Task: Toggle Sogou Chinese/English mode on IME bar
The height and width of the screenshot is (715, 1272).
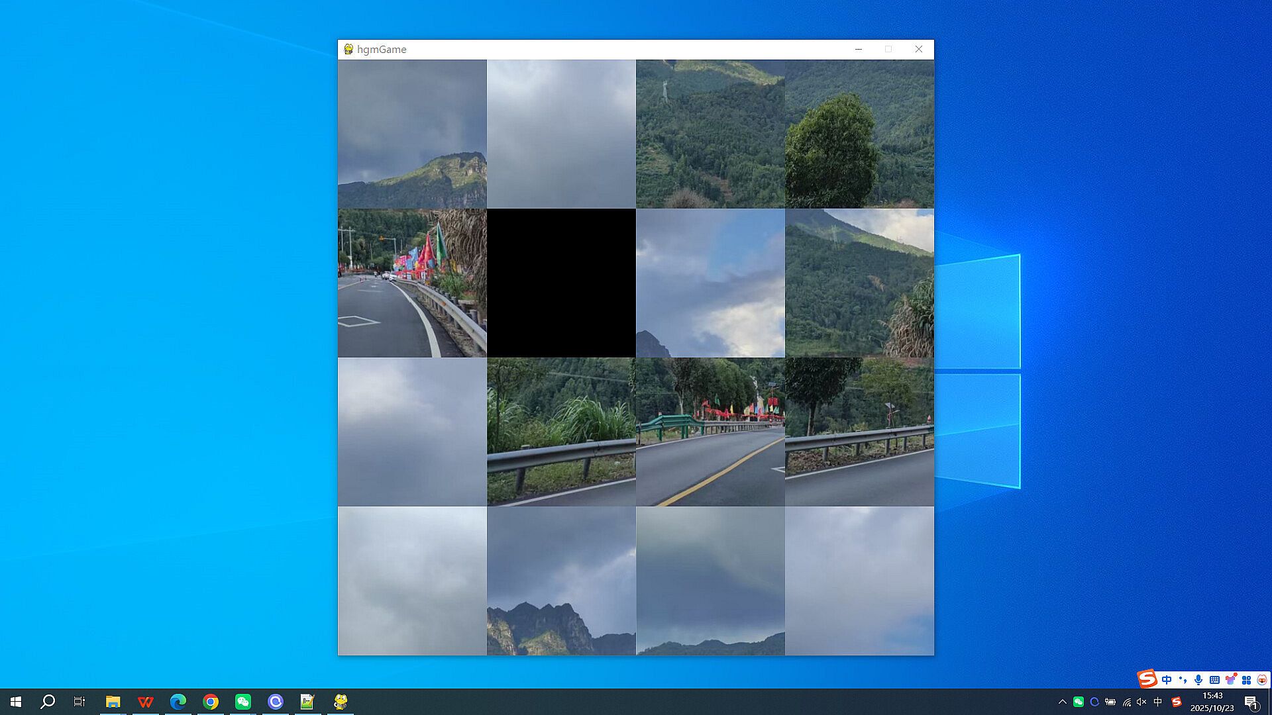Action: 1167,680
